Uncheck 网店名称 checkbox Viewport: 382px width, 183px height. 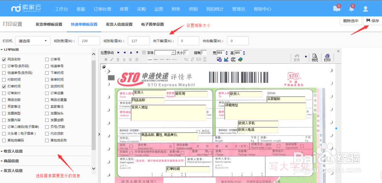point(4,59)
